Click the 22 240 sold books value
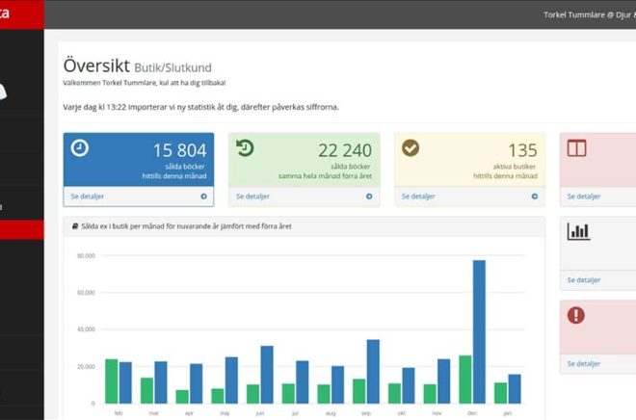This screenshot has width=636, height=420. (x=345, y=150)
